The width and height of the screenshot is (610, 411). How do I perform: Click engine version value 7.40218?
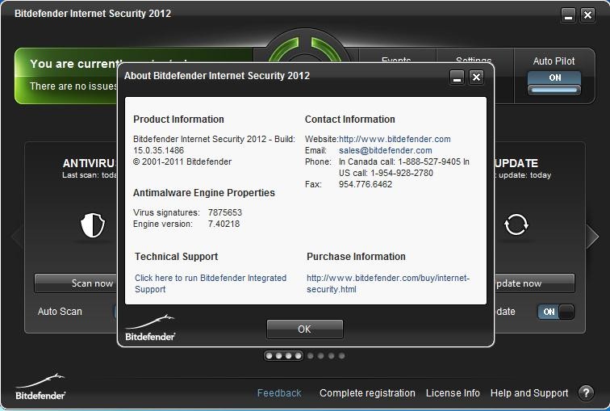tap(224, 224)
